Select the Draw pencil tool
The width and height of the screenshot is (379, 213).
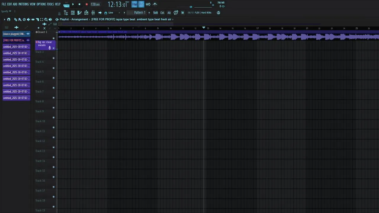click(x=16, y=19)
